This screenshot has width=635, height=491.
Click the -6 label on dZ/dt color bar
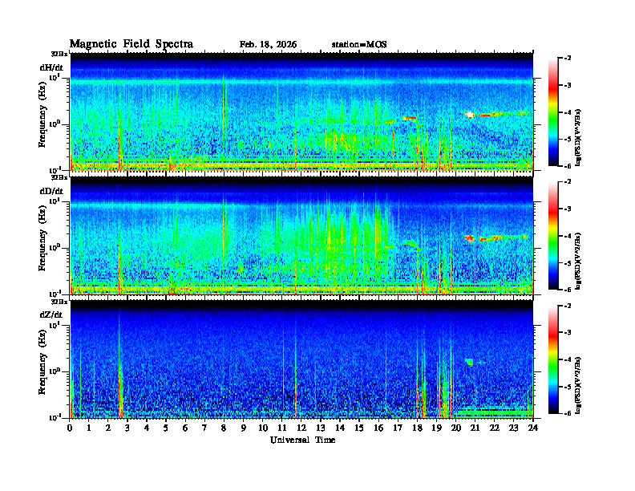click(568, 413)
